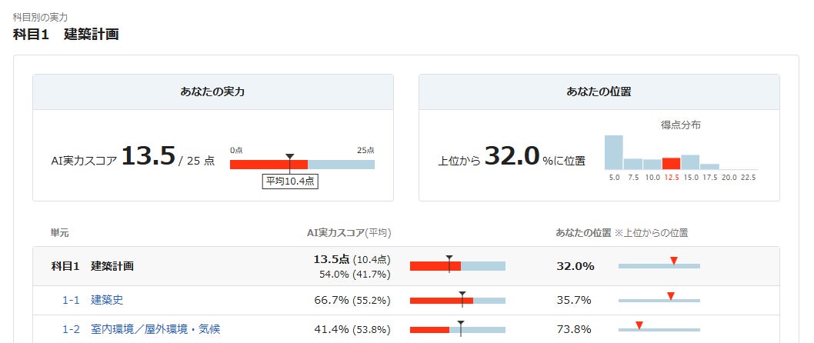Viewport: 814px width, 343px height.
Task: Click the short histogram bar at 17.5
Action: (x=709, y=166)
